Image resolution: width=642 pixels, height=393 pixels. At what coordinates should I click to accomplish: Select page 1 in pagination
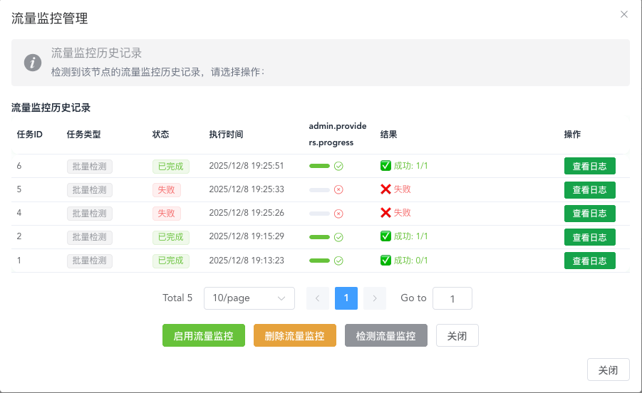pos(346,298)
